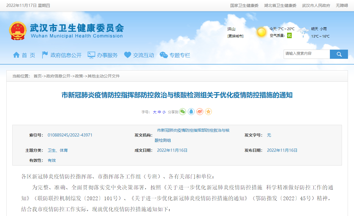Share article to Sina Weibo
The image size is (354, 216).
tap(200, 112)
